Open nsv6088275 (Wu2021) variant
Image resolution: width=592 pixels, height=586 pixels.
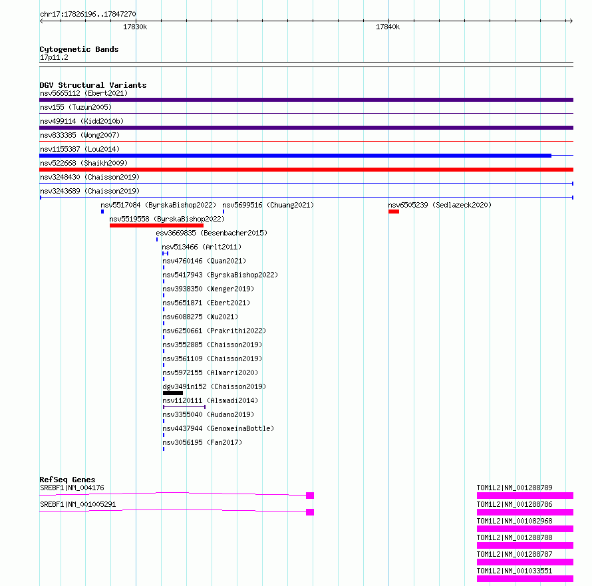[200, 317]
